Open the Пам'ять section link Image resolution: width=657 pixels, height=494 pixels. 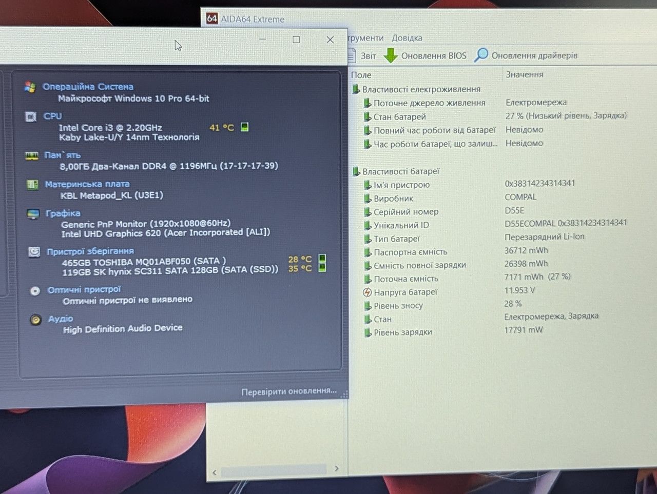click(x=63, y=155)
